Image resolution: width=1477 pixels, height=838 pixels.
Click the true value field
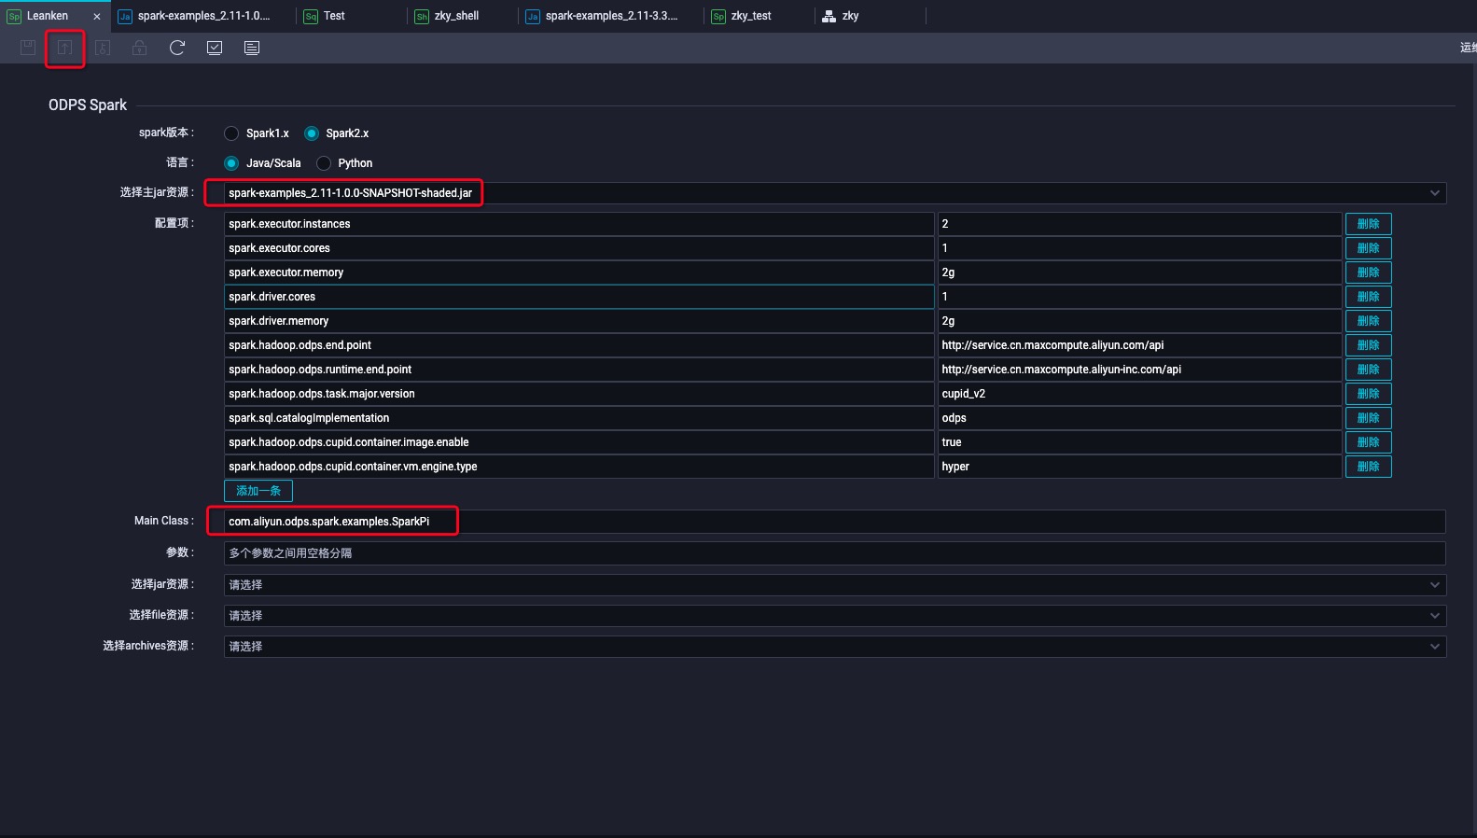(x=1139, y=442)
